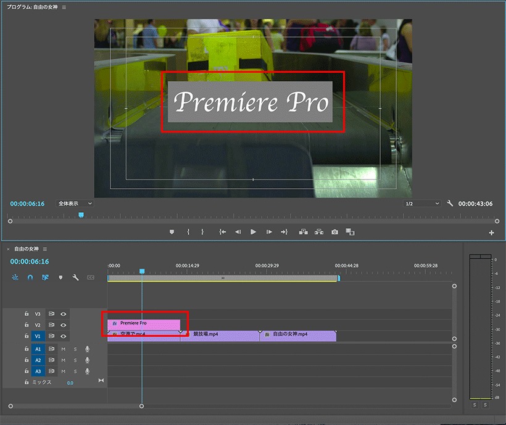506x425 pixels.
Task: Go to Out point
Action: click(284, 232)
